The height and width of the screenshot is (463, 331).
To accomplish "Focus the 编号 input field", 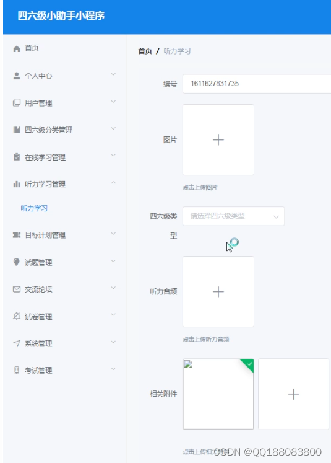I will [x=257, y=84].
